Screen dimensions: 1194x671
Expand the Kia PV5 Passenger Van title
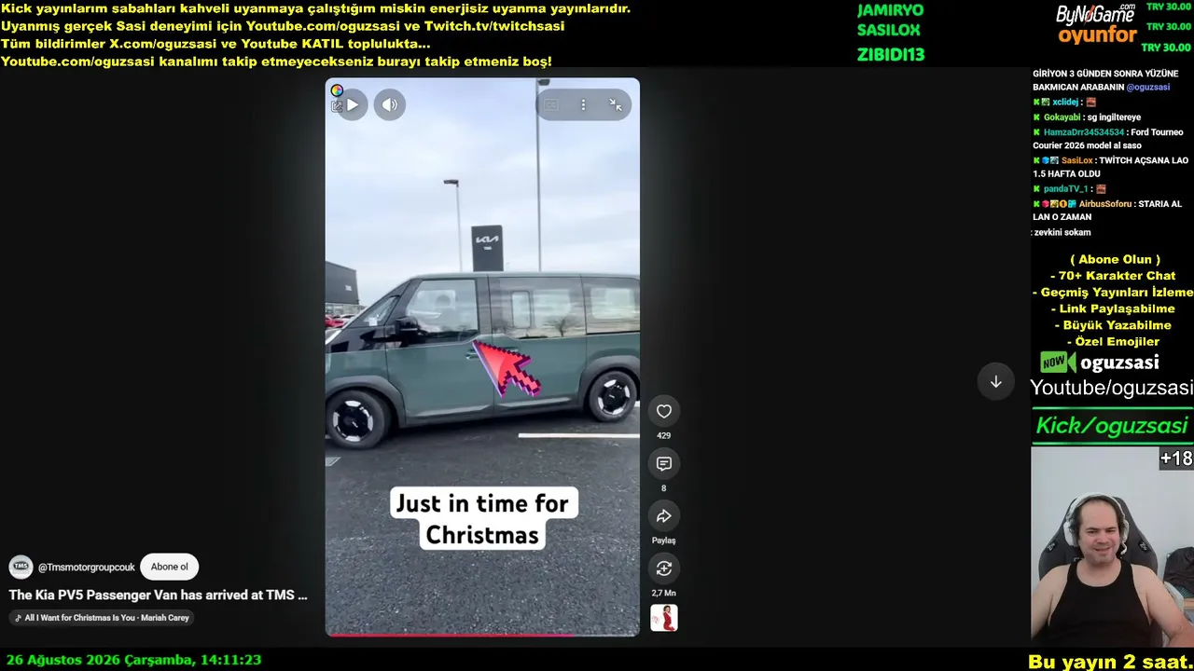159,595
